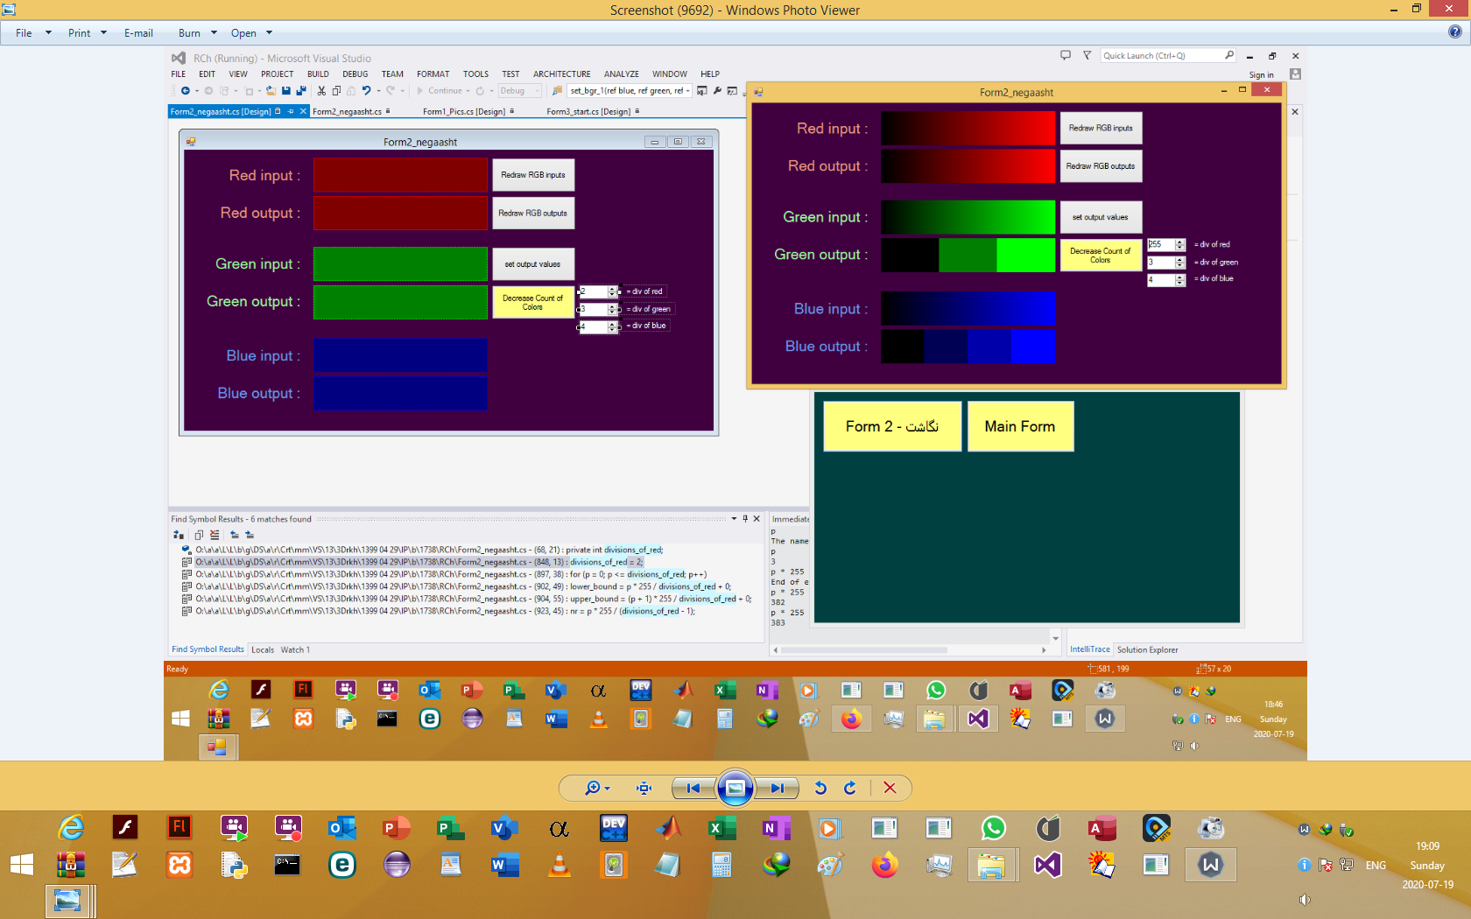The image size is (1471, 919).
Task: Select the Form1_Pics.cs [Design] tab
Action: click(x=463, y=112)
